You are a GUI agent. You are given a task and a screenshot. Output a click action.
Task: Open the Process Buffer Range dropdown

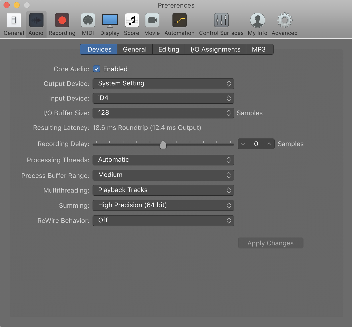pos(163,175)
